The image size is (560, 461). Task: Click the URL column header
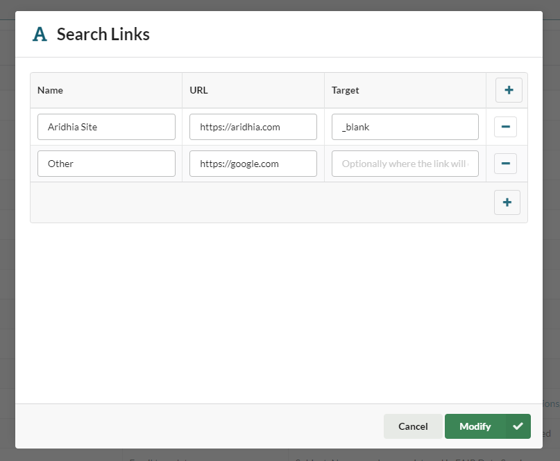coord(198,90)
